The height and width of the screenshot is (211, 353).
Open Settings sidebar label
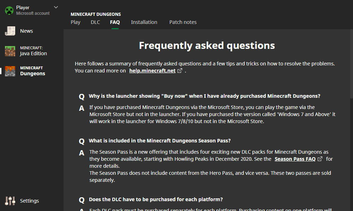click(29, 201)
